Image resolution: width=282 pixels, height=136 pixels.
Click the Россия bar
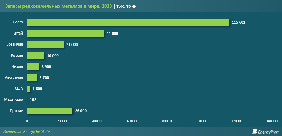click(x=36, y=56)
